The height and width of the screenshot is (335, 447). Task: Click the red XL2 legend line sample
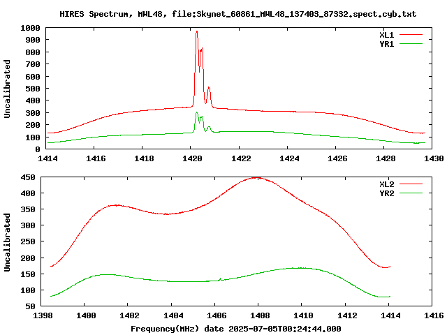[411, 184]
